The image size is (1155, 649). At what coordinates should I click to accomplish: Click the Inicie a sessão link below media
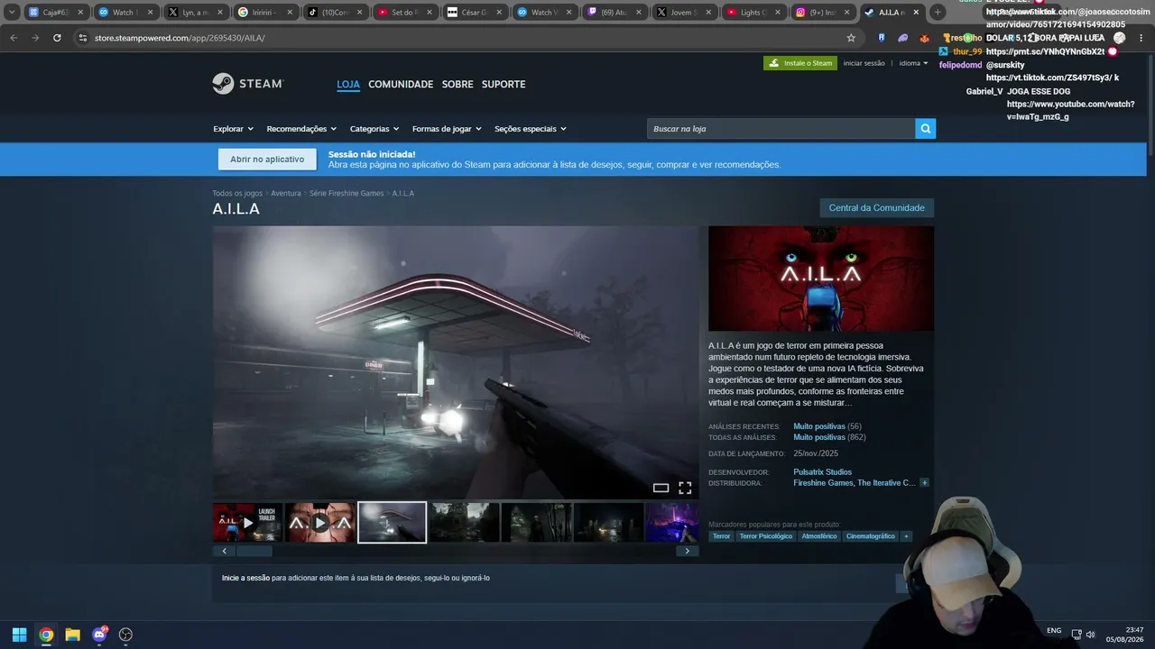click(245, 578)
